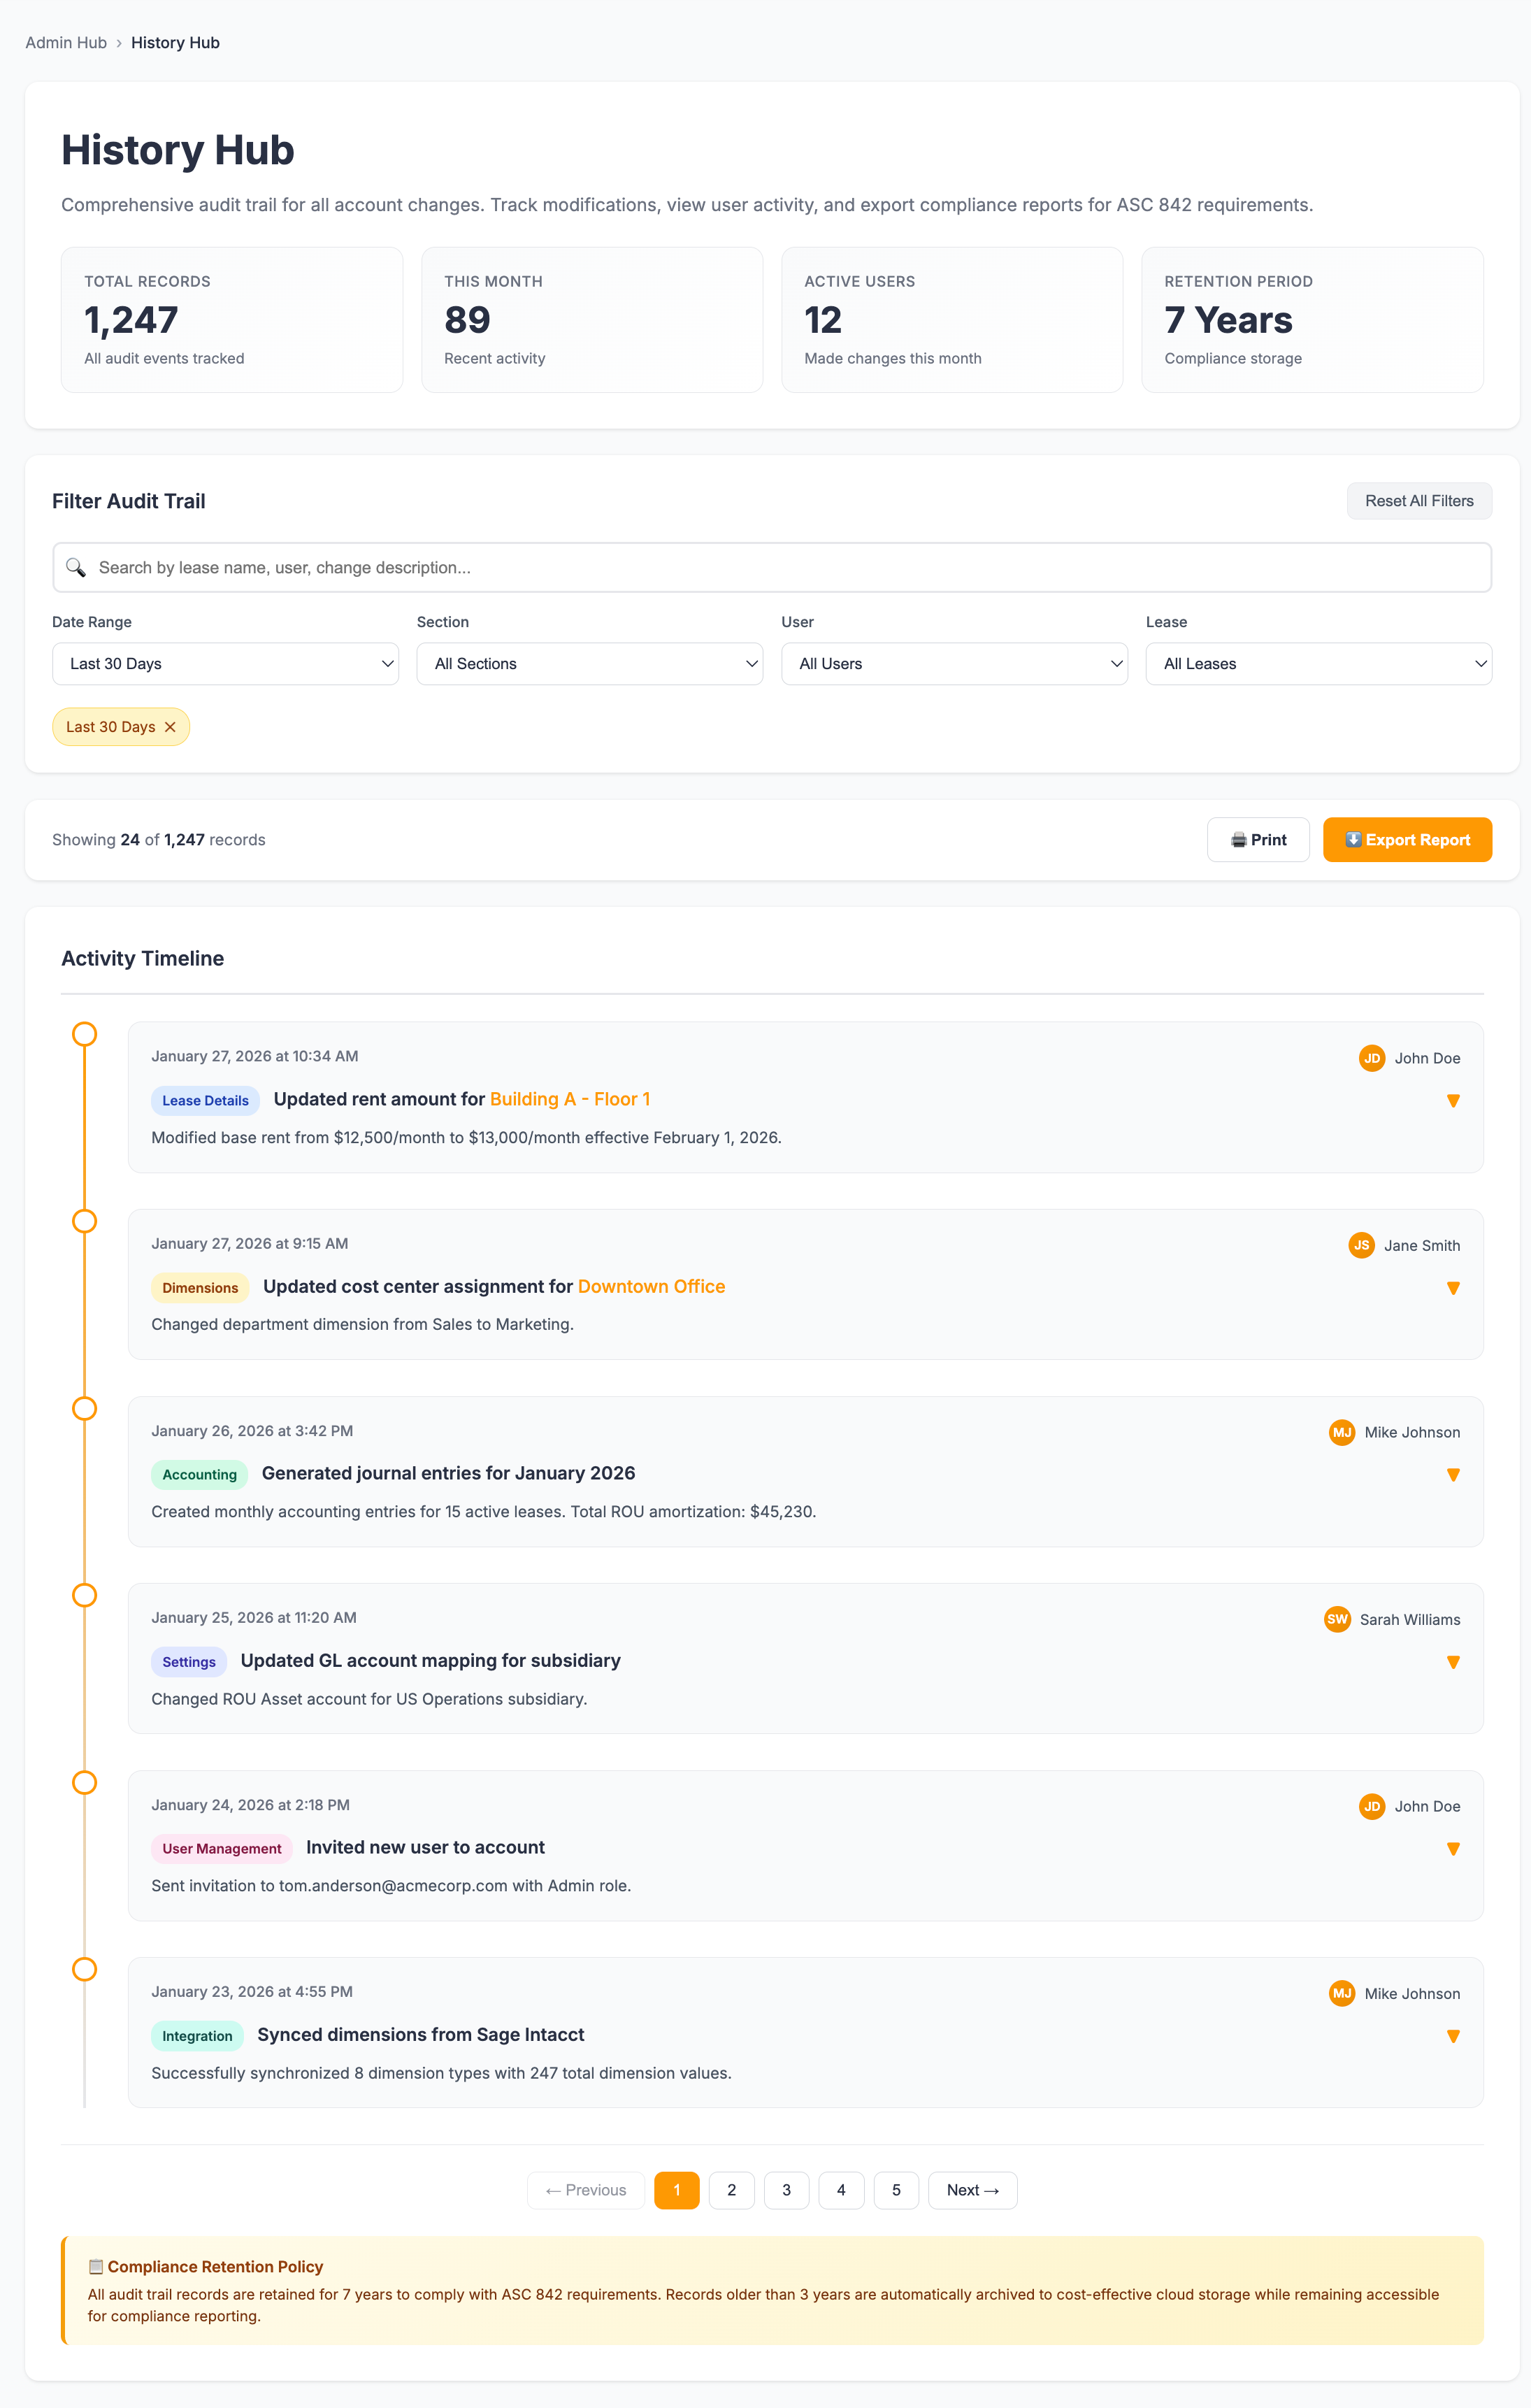1531x2408 pixels.
Task: Click the printer icon on the Print button
Action: 1239,839
